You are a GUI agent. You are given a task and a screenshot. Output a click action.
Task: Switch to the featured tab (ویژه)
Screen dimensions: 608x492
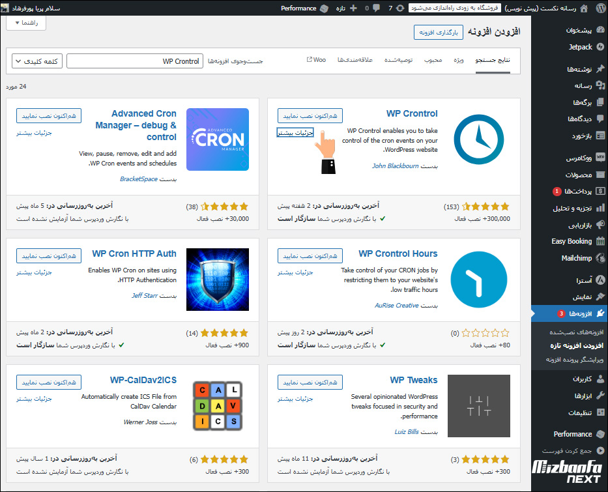tap(459, 60)
